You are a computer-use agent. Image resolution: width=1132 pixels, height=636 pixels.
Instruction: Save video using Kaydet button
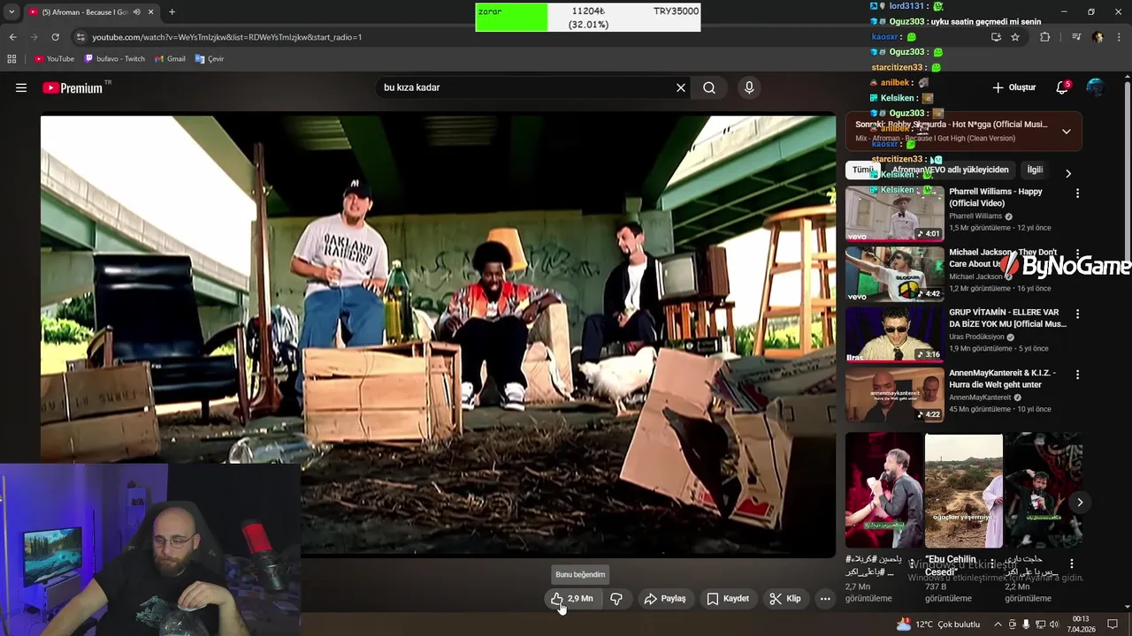[x=728, y=599]
